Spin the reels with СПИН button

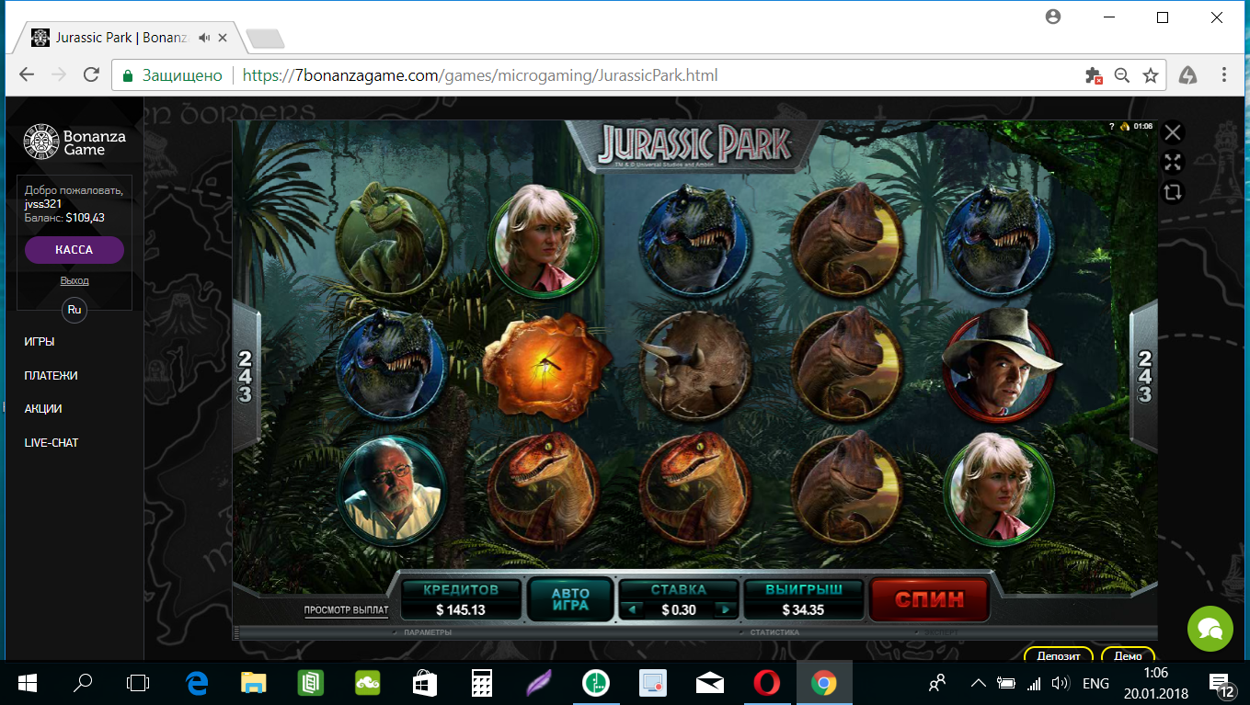(x=929, y=599)
